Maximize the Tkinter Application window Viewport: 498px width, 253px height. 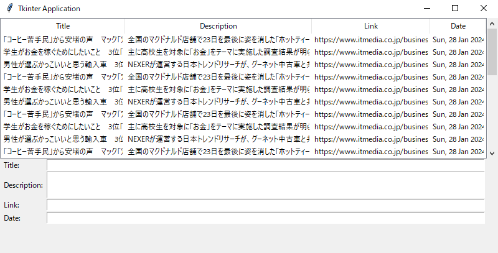(455, 9)
